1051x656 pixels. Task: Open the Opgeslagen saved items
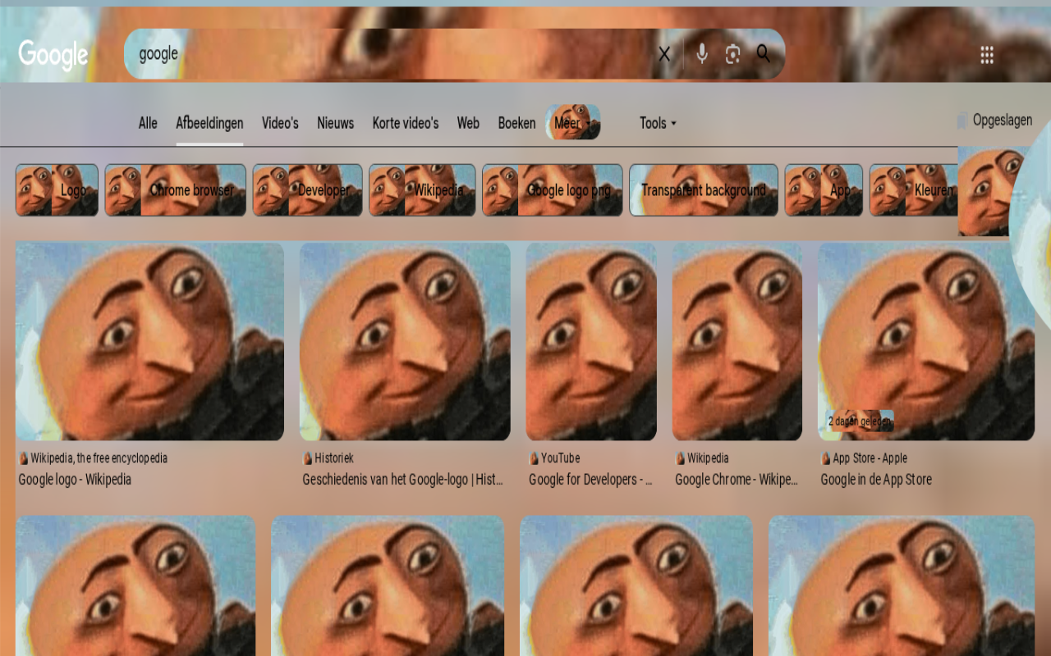pos(994,121)
